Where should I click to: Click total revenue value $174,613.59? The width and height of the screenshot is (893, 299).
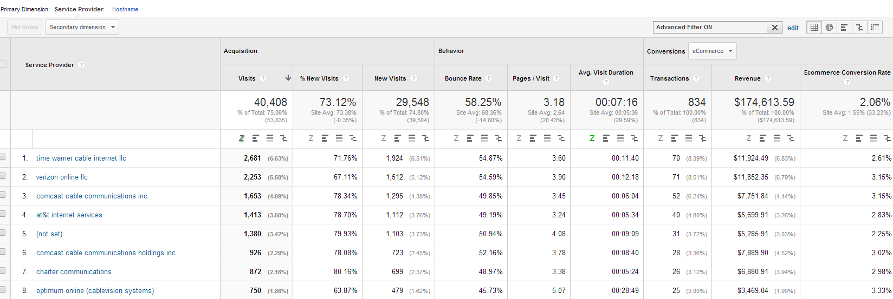(x=764, y=102)
